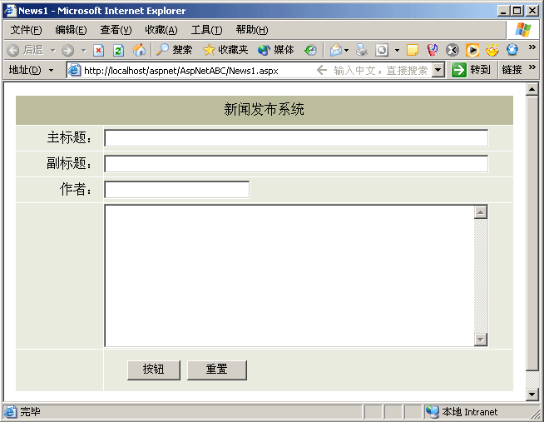Click the blue globe icon at toolbar end
This screenshot has width=544, height=422.
[512, 50]
